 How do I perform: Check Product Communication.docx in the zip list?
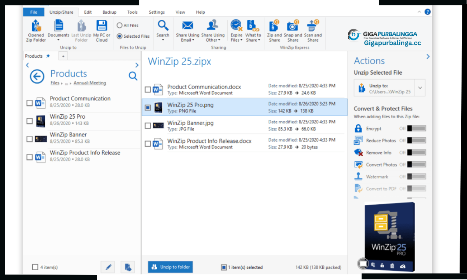(147, 90)
